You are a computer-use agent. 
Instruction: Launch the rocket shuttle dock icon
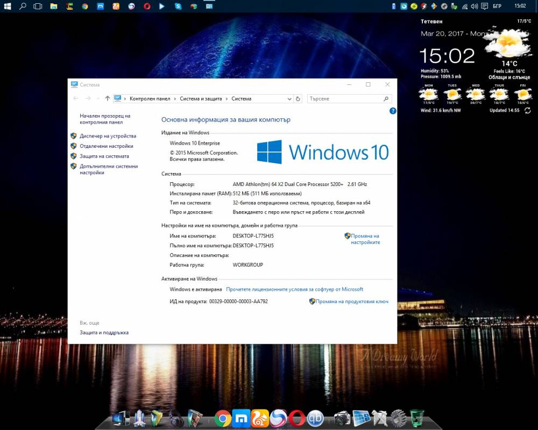point(140,418)
